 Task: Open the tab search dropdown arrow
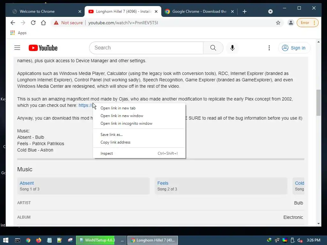[270, 11]
